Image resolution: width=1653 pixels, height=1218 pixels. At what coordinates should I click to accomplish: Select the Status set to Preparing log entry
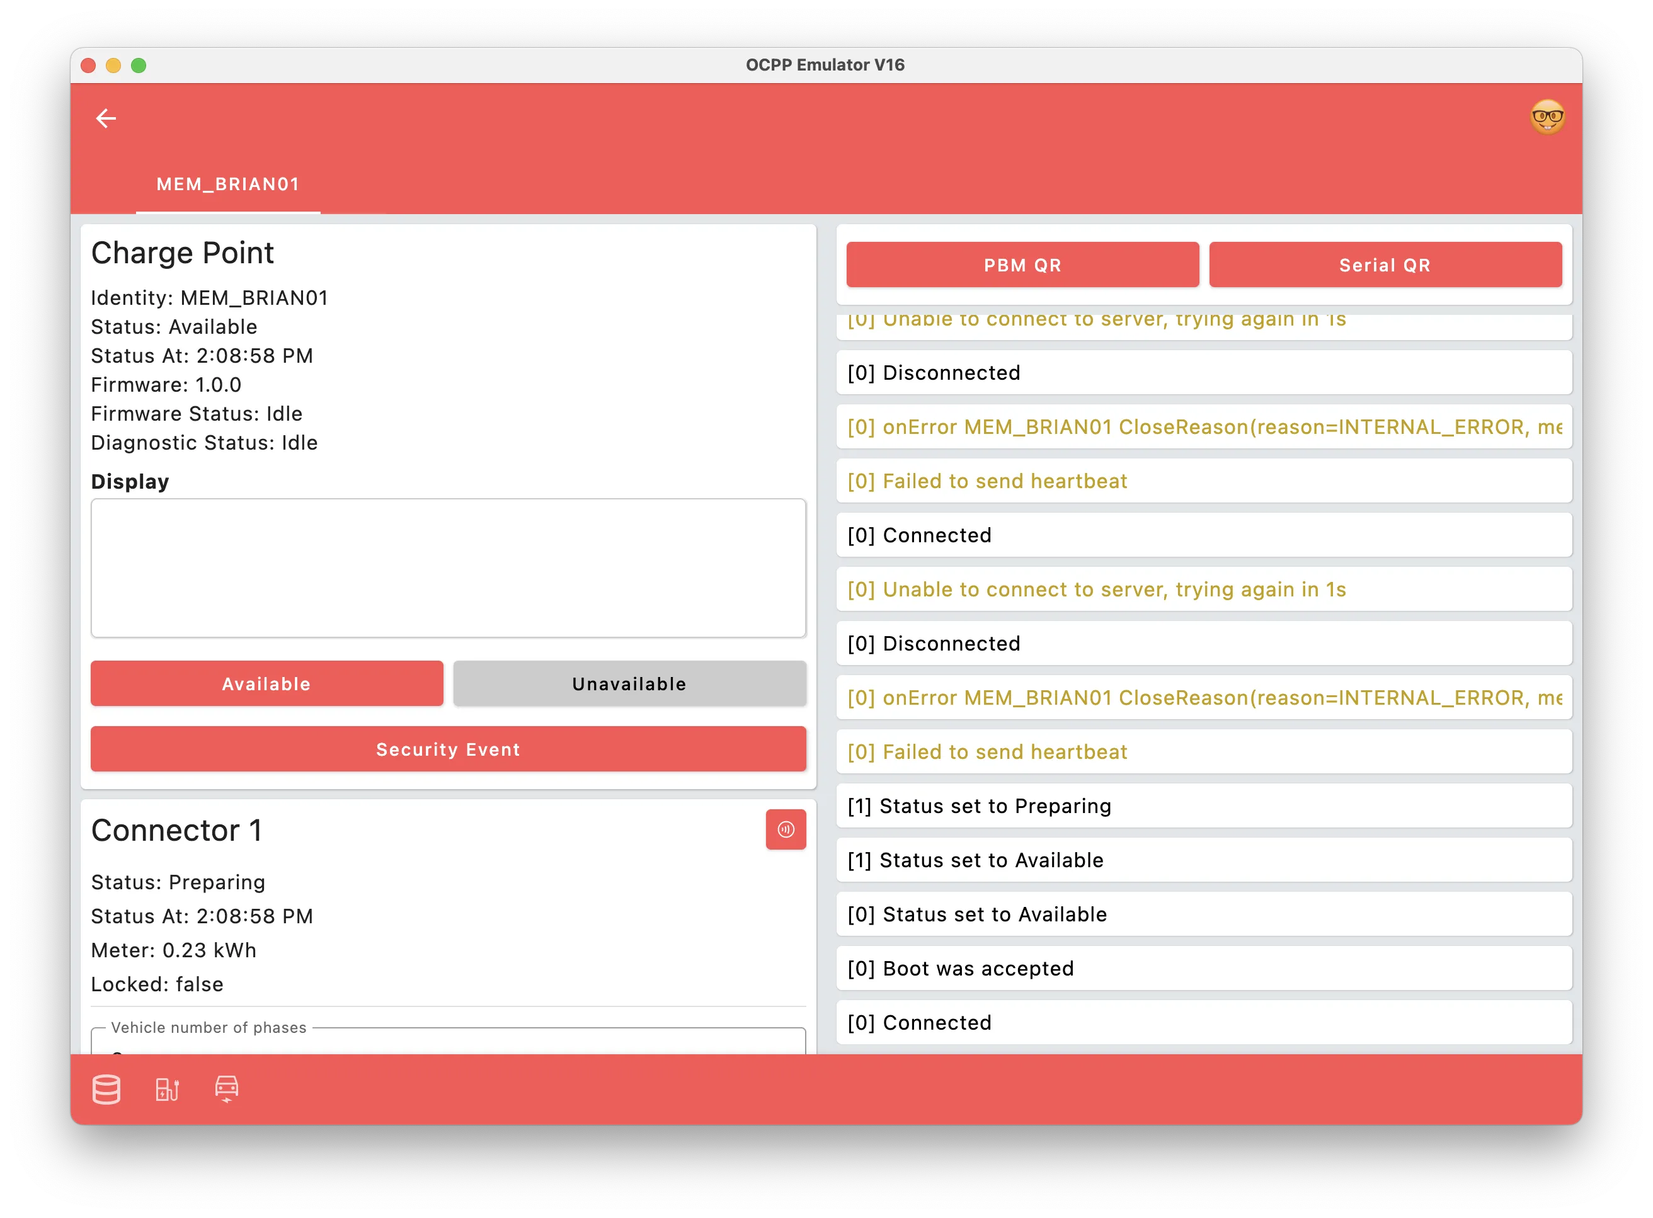[x=1203, y=806]
